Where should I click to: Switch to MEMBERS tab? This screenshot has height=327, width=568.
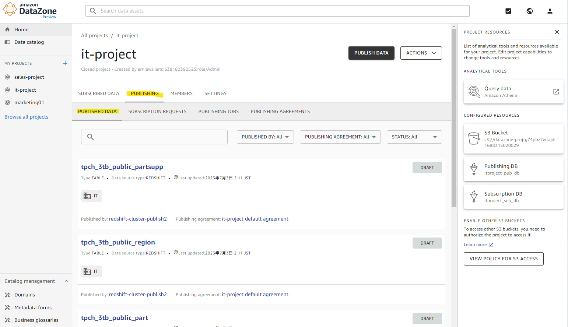182,94
